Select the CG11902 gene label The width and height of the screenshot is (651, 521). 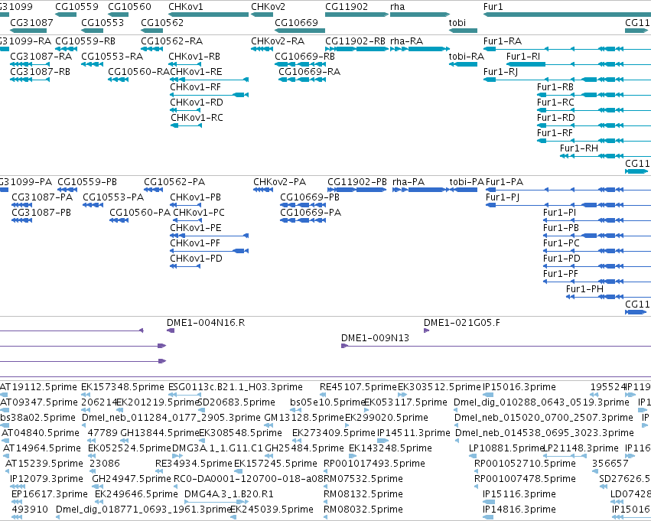[x=347, y=7]
